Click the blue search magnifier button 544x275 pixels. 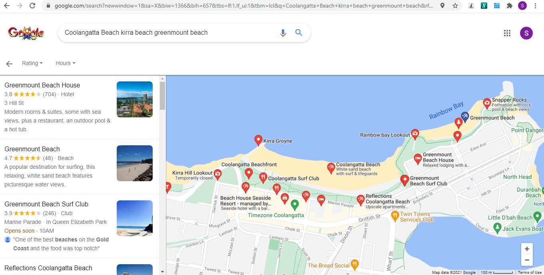pyautogui.click(x=299, y=33)
